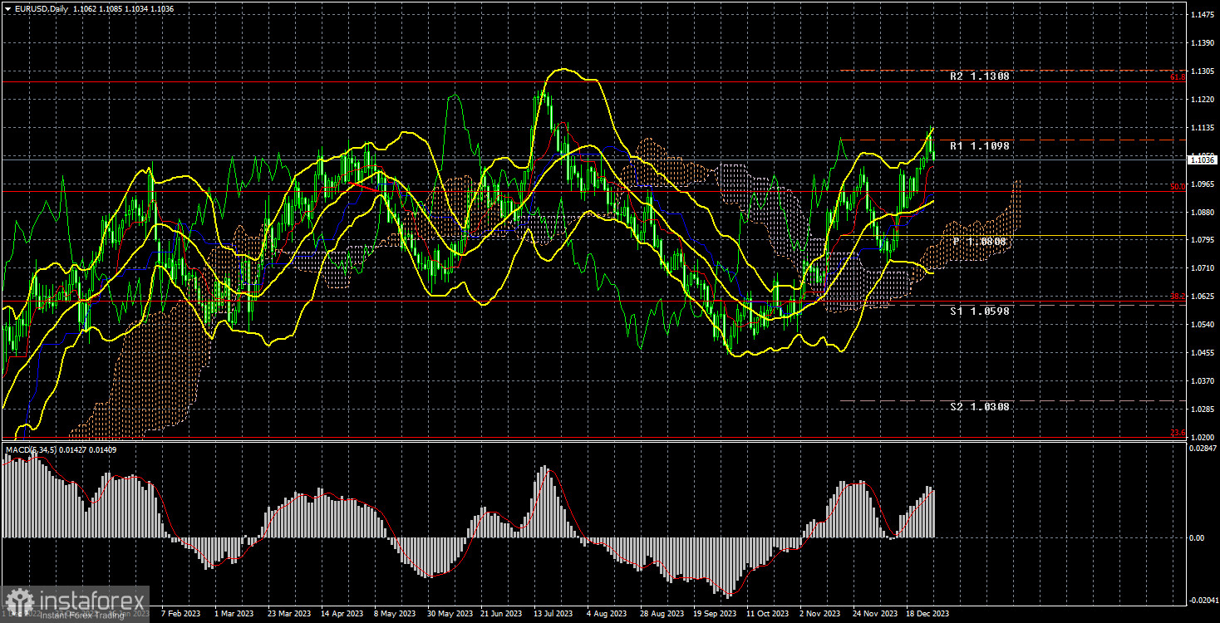Click the 28 Aug 2023 date label
Image resolution: width=1220 pixels, height=623 pixels.
click(662, 614)
